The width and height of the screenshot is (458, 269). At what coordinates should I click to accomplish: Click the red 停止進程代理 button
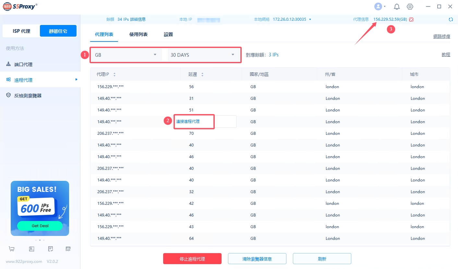point(192,259)
